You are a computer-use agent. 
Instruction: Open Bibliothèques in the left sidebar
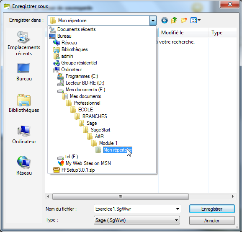(x=24, y=103)
